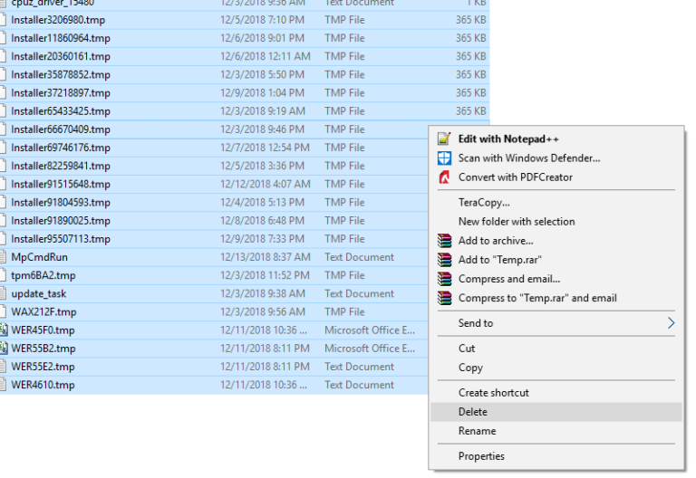Click the PDFCreator icon
This screenshot has width=696, height=478.
pyautogui.click(x=444, y=177)
